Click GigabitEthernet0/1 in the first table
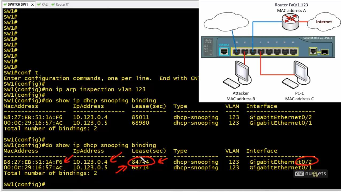Screen dimensions: 341x192 coord(281,123)
